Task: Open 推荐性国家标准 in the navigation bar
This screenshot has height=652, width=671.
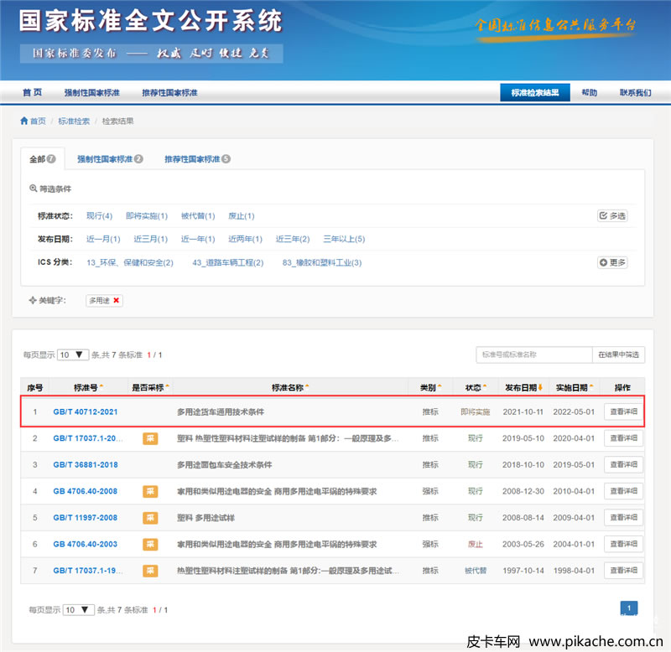Action: click(x=170, y=92)
